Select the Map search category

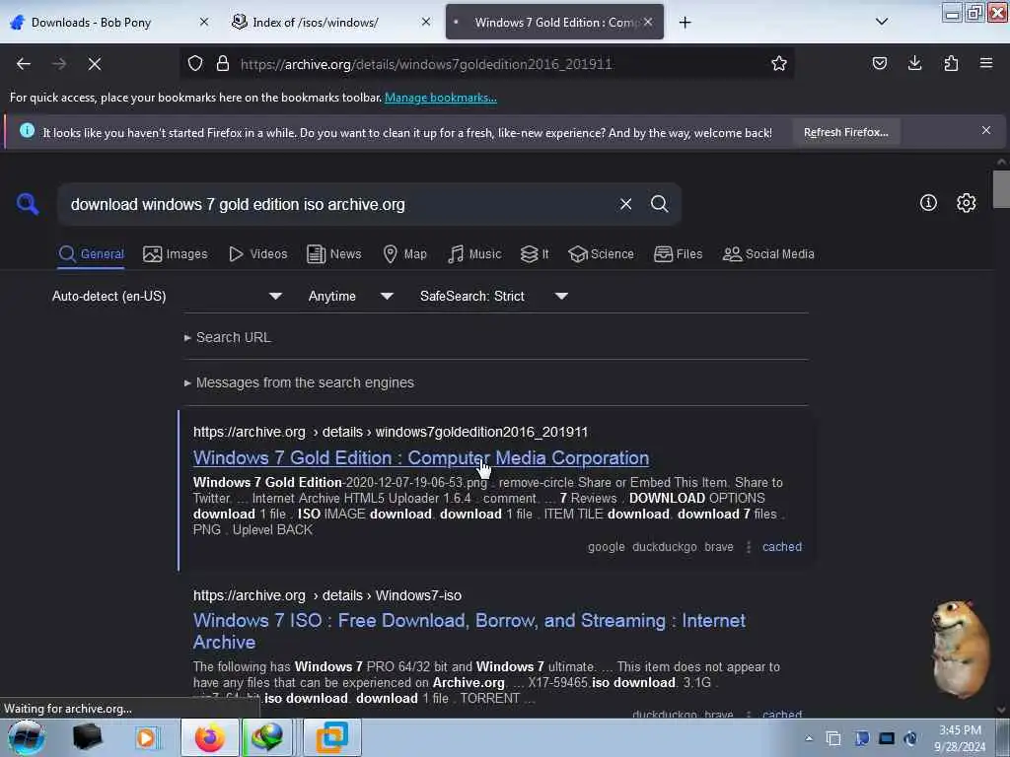(x=404, y=254)
